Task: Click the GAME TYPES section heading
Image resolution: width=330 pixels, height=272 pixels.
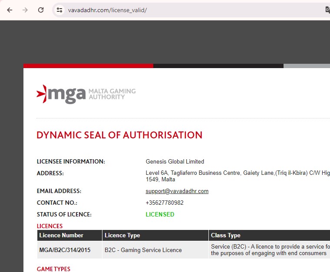Action: coord(53,269)
